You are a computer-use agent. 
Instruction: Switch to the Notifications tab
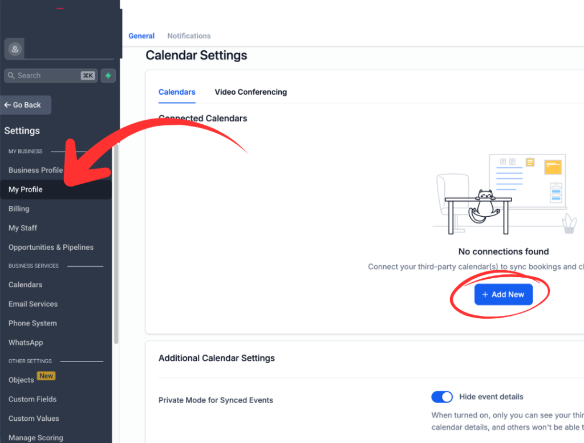189,36
